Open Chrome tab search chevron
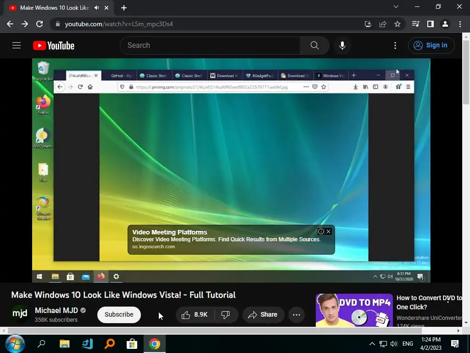470x353 pixels. coord(396,6)
